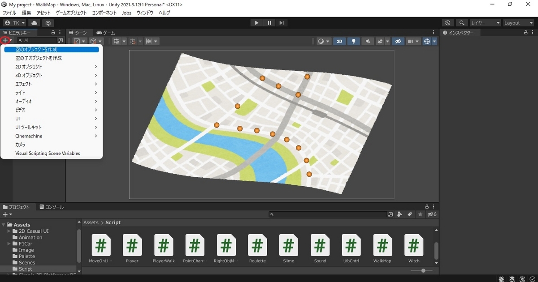Open the scene effects dropdown arrow
The height and width of the screenshot is (282, 538).
point(387,41)
